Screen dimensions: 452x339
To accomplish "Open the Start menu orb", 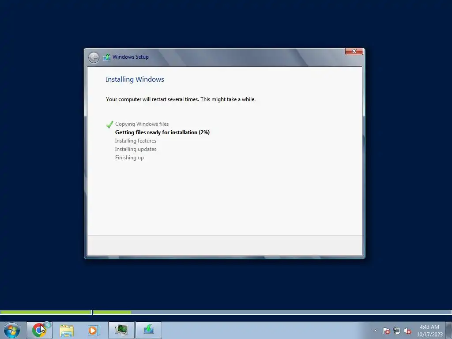I will (12, 330).
